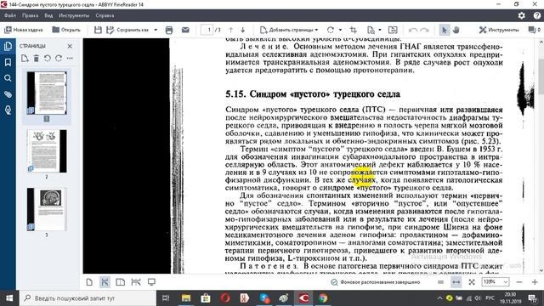Viewport: 544px width, 306px height.
Task: Rotate selected page clockwise
Action: tap(59, 59)
